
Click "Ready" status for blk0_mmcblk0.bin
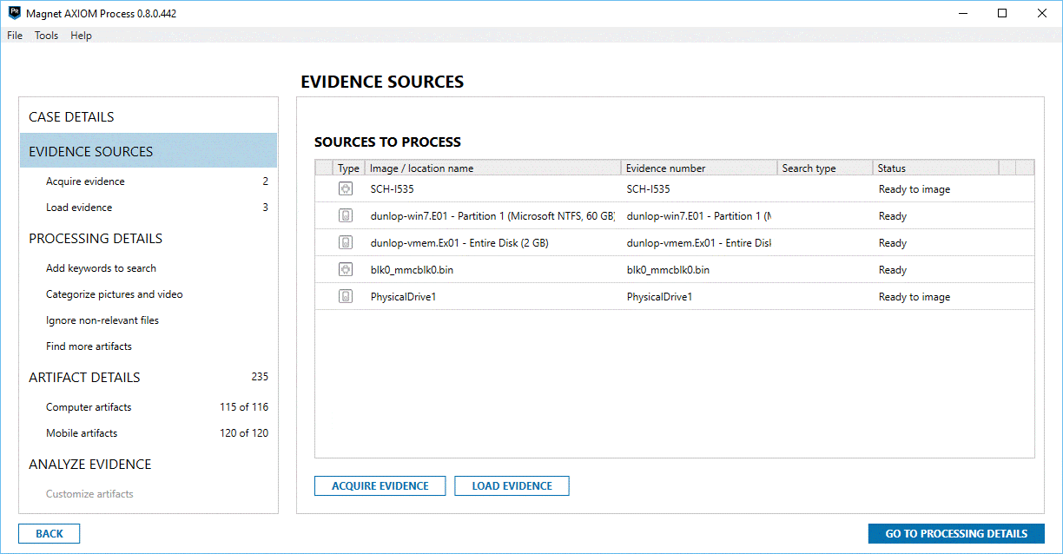coord(893,270)
